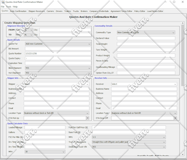Click the Shipper Email field
The width and height of the screenshot is (187, 160).
tap(56, 108)
